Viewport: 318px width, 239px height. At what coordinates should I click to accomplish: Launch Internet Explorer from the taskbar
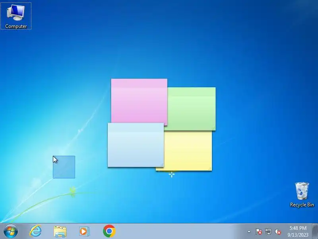point(35,231)
